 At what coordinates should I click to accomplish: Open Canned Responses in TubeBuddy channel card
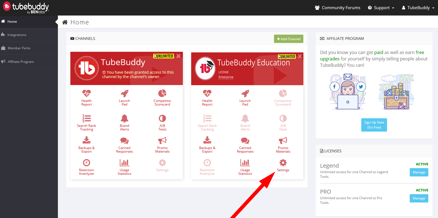(x=124, y=145)
